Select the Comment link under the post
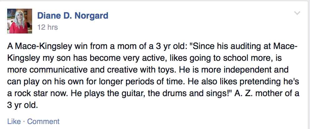This screenshot has height=129, width=310. tap(43, 121)
